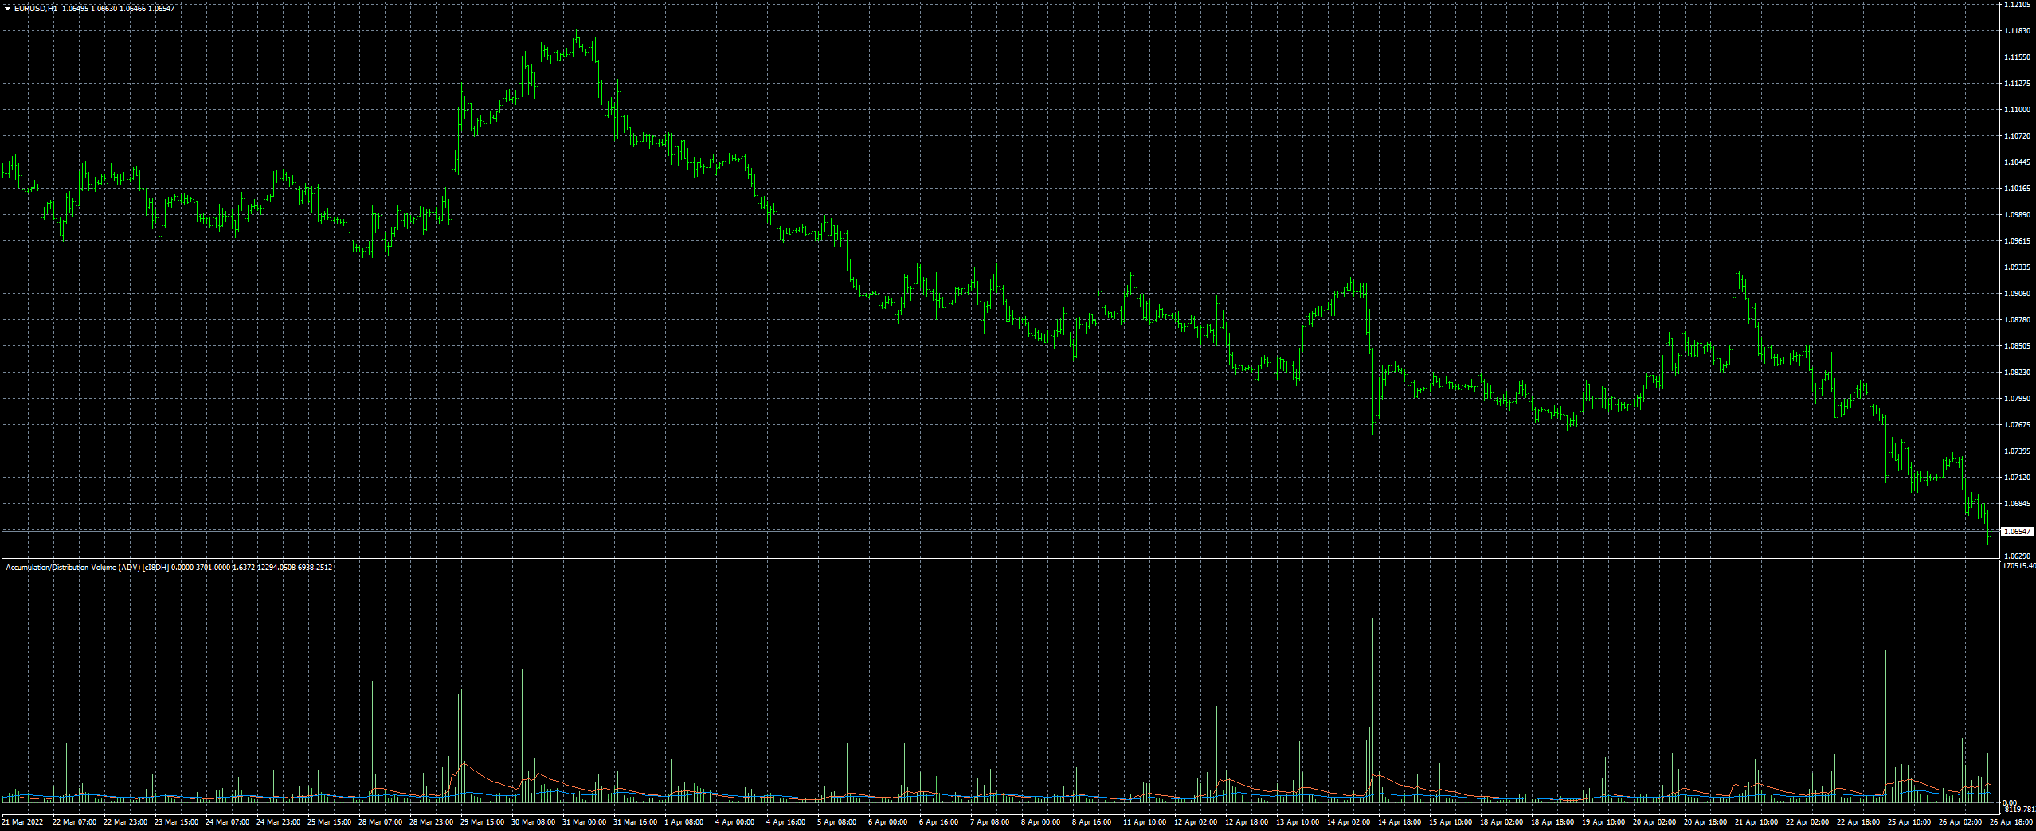Screen dimensions: 2036x831
Task: Click the 20 Apr 18:00 time label
Action: (x=1705, y=822)
